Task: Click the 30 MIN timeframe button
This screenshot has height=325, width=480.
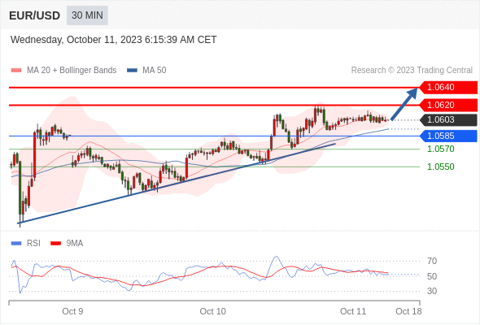Action: [x=87, y=15]
